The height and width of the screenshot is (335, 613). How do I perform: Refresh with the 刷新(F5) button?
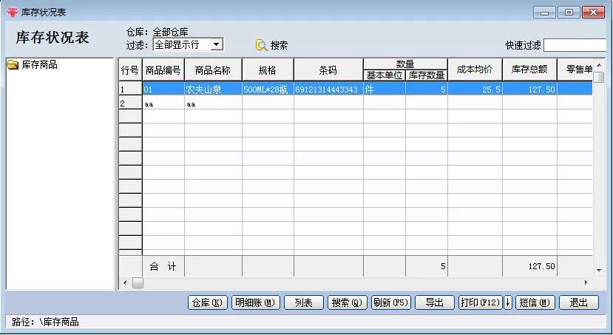pos(390,302)
